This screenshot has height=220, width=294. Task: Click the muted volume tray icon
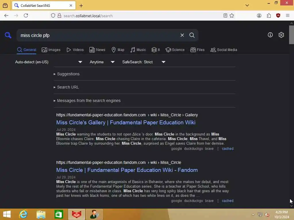point(267,215)
